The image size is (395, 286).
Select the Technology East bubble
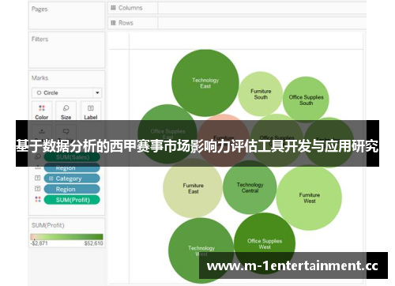click(x=205, y=83)
